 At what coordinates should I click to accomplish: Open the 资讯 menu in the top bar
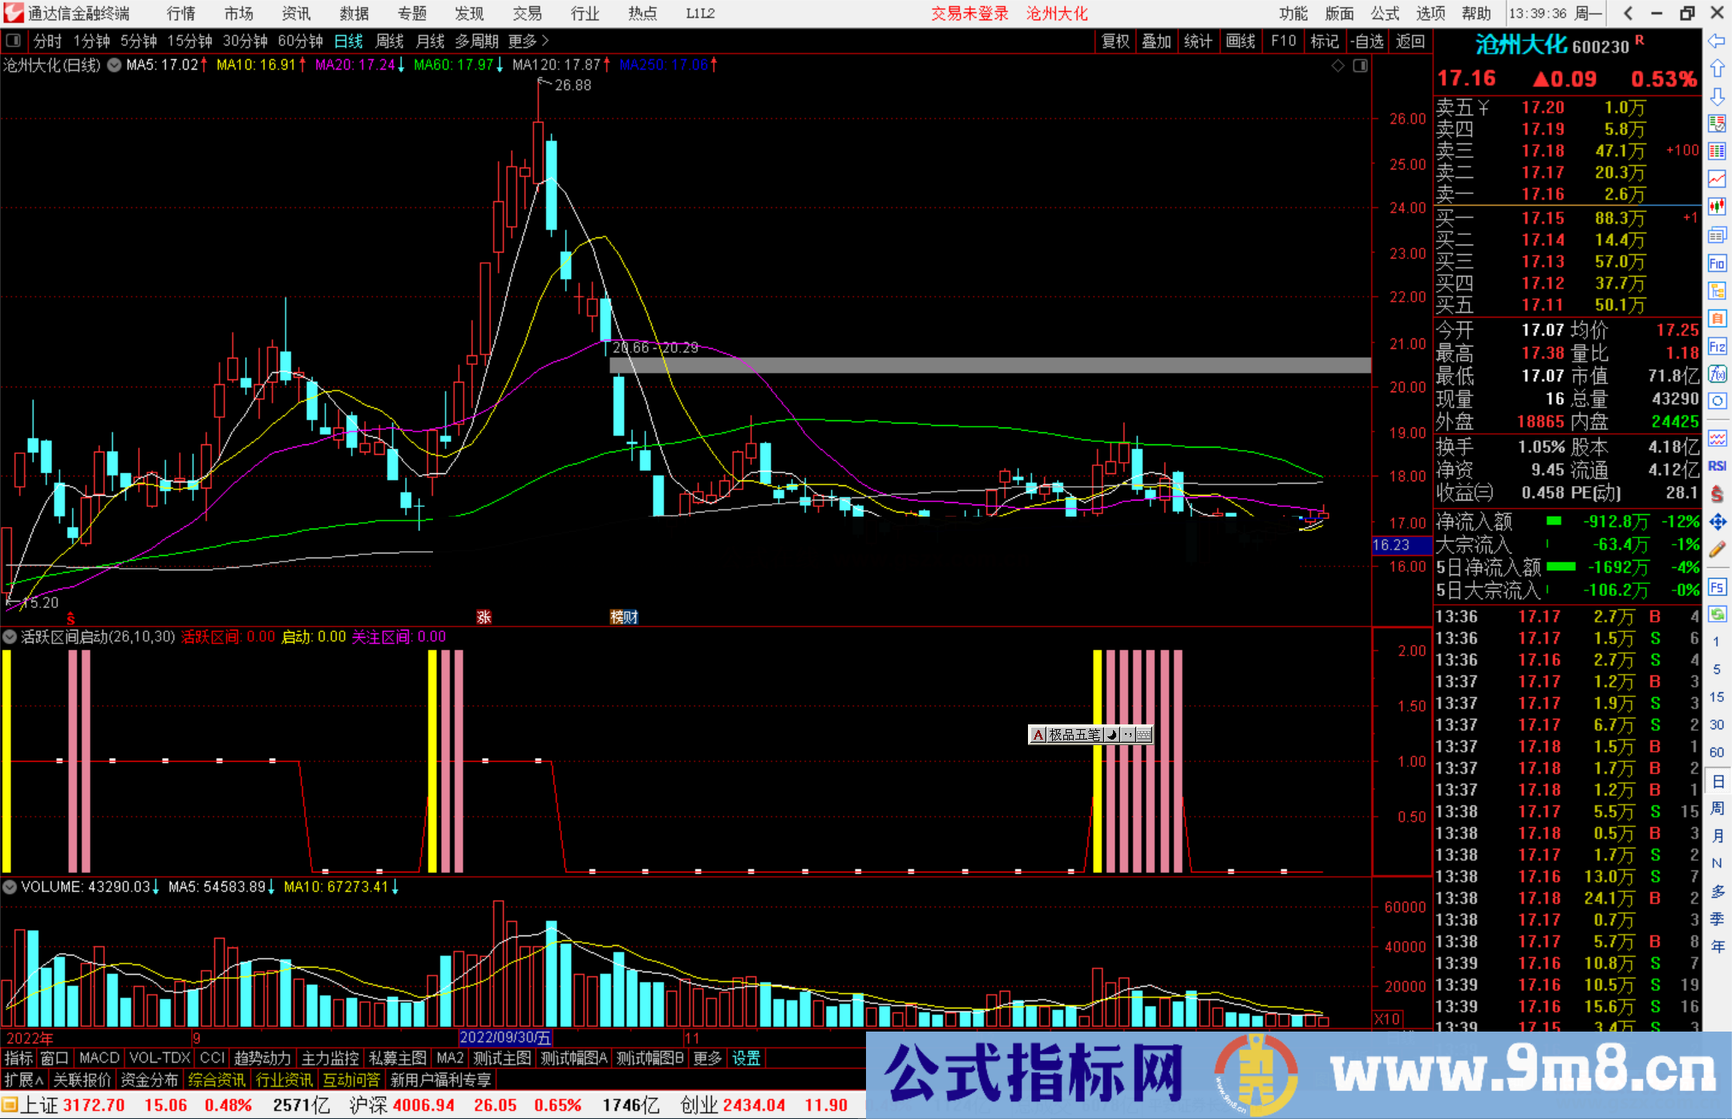pyautogui.click(x=296, y=13)
